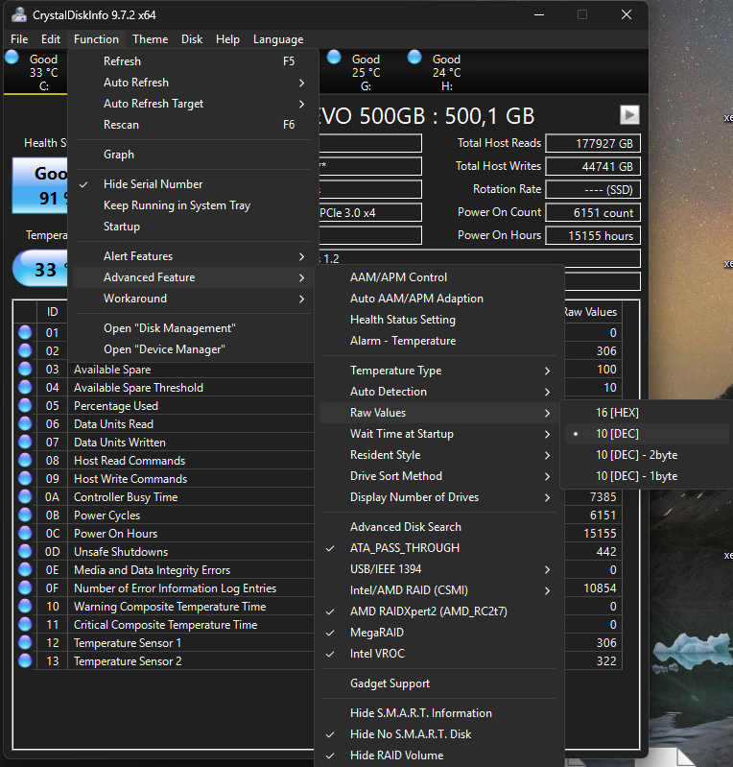Click the Good 91% health status box
The width and height of the screenshot is (733, 767).
pos(40,185)
